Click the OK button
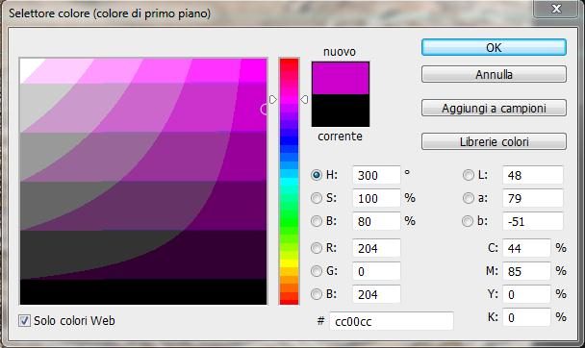The height and width of the screenshot is (348, 585). [x=494, y=48]
